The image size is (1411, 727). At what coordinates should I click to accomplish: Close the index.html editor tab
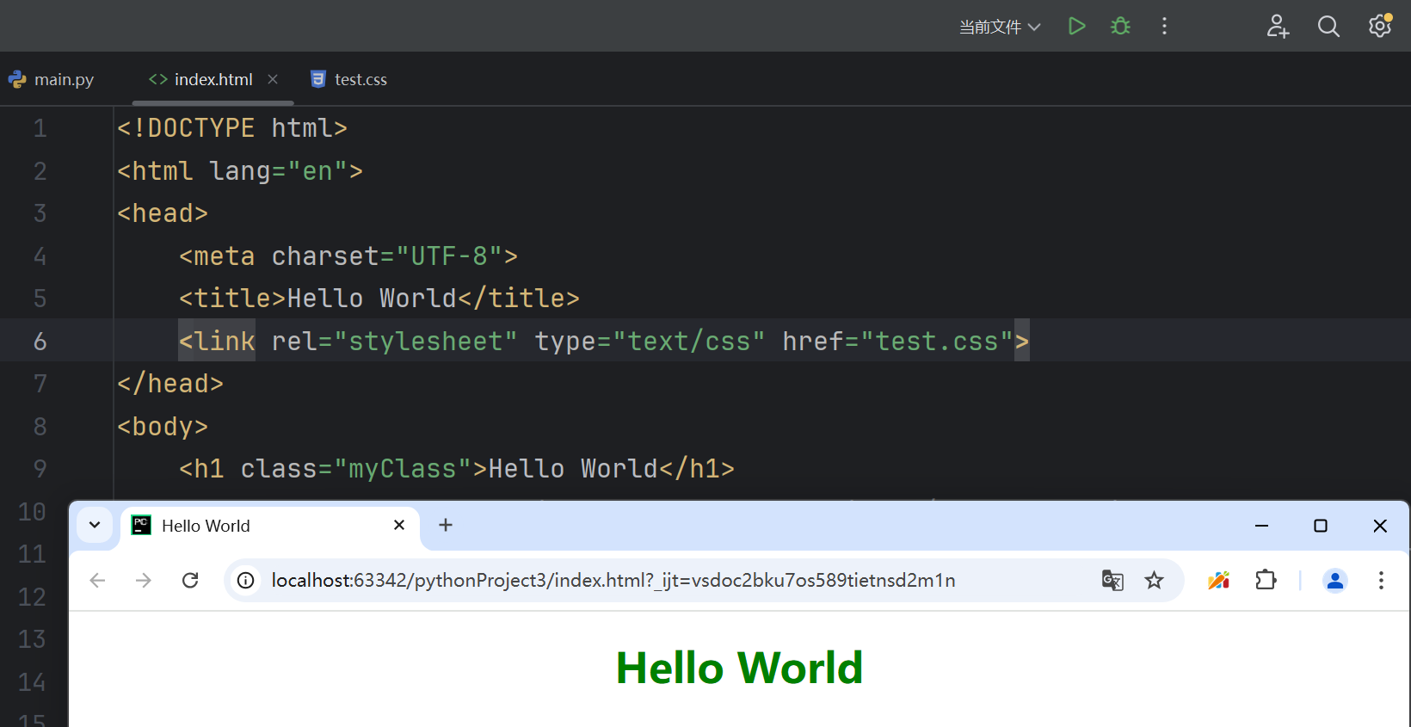click(273, 79)
